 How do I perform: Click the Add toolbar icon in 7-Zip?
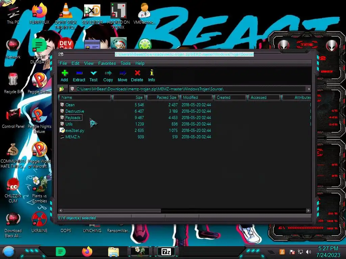coord(65,76)
